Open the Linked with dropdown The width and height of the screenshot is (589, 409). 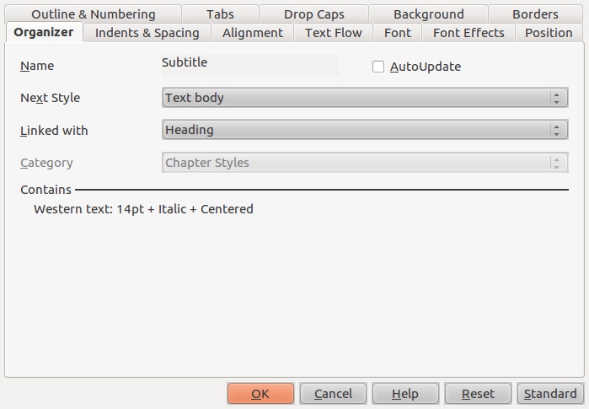click(365, 130)
